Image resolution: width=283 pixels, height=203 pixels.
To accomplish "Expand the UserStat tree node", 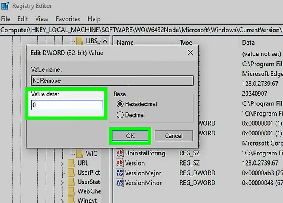I will [x=62, y=182].
